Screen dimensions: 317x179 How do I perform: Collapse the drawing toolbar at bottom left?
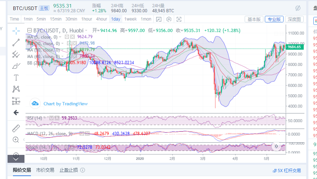tap(16, 157)
